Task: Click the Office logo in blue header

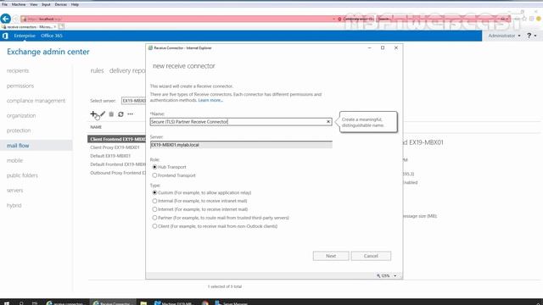Action: 5,36
